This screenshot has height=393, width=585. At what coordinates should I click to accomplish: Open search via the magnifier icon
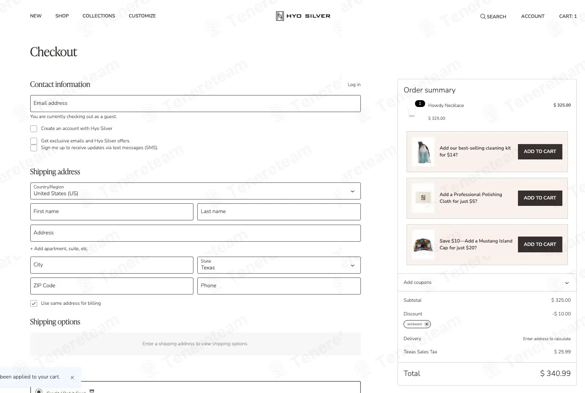[x=483, y=17]
